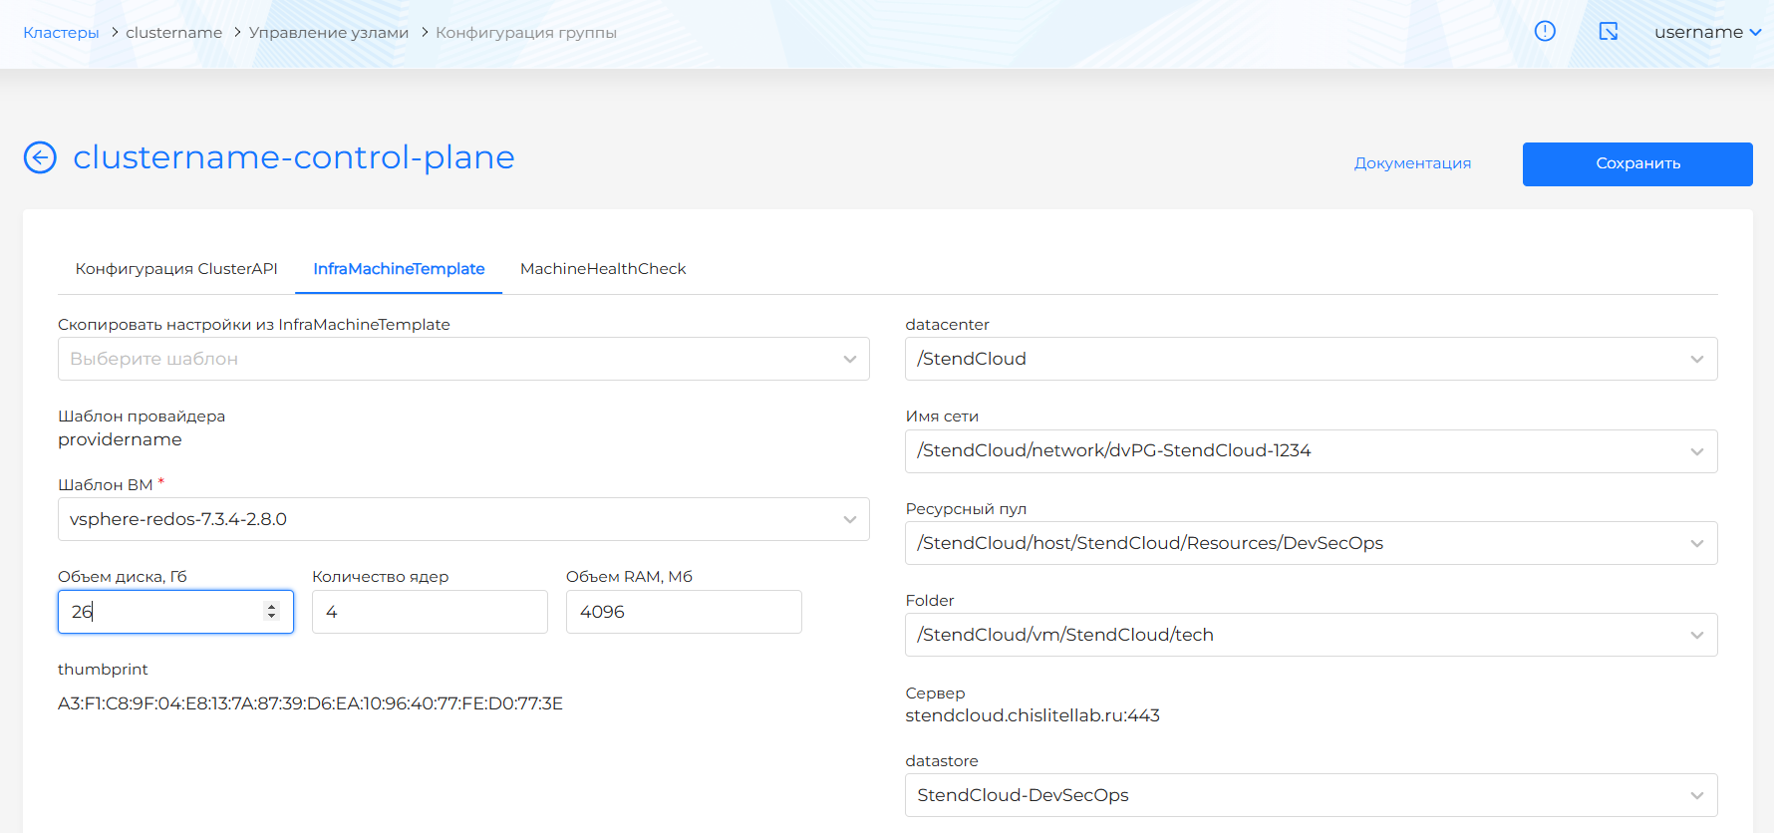This screenshot has width=1774, height=833.
Task: Open the username account menu
Action: (1707, 32)
